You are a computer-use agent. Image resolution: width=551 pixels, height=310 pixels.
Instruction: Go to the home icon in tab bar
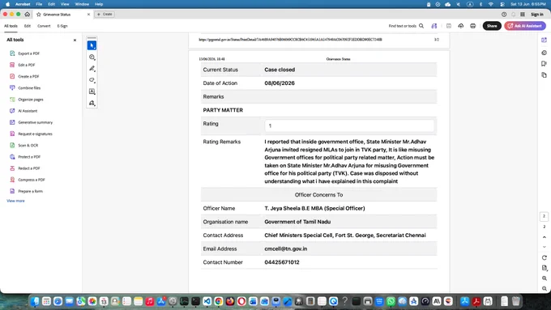pyautogui.click(x=27, y=14)
